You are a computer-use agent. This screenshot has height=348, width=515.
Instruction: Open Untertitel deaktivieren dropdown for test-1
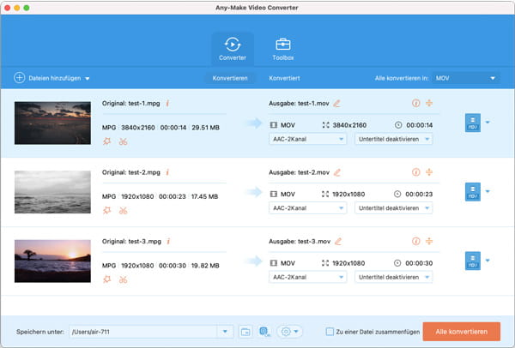(393, 139)
